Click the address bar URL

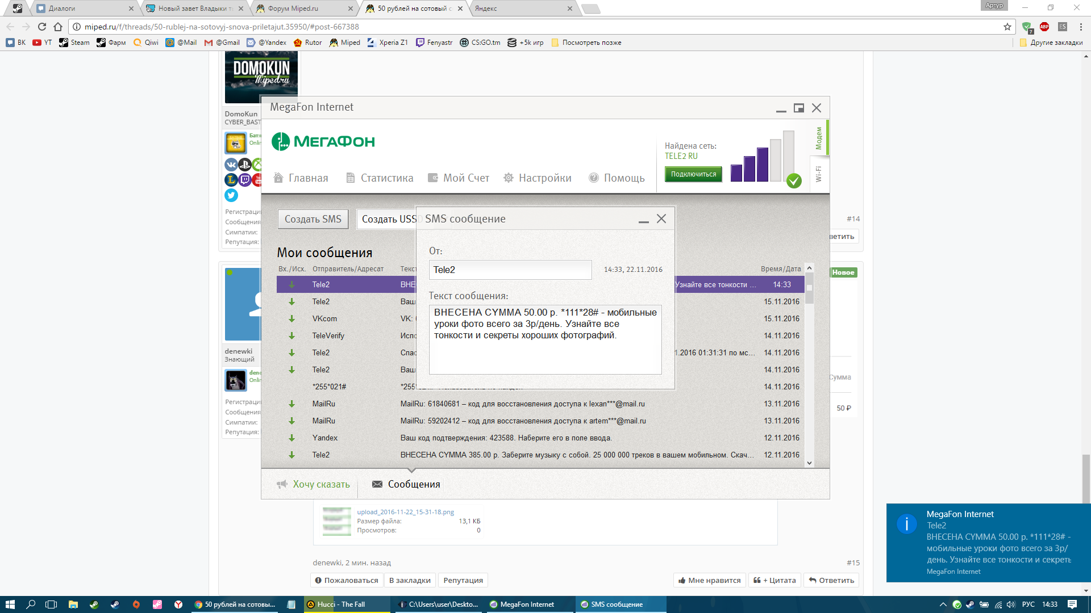click(x=222, y=27)
